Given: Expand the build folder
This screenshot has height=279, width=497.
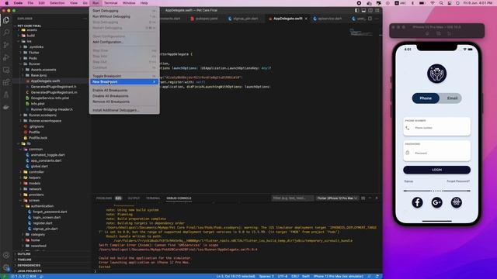Looking at the screenshot, I should [31, 36].
